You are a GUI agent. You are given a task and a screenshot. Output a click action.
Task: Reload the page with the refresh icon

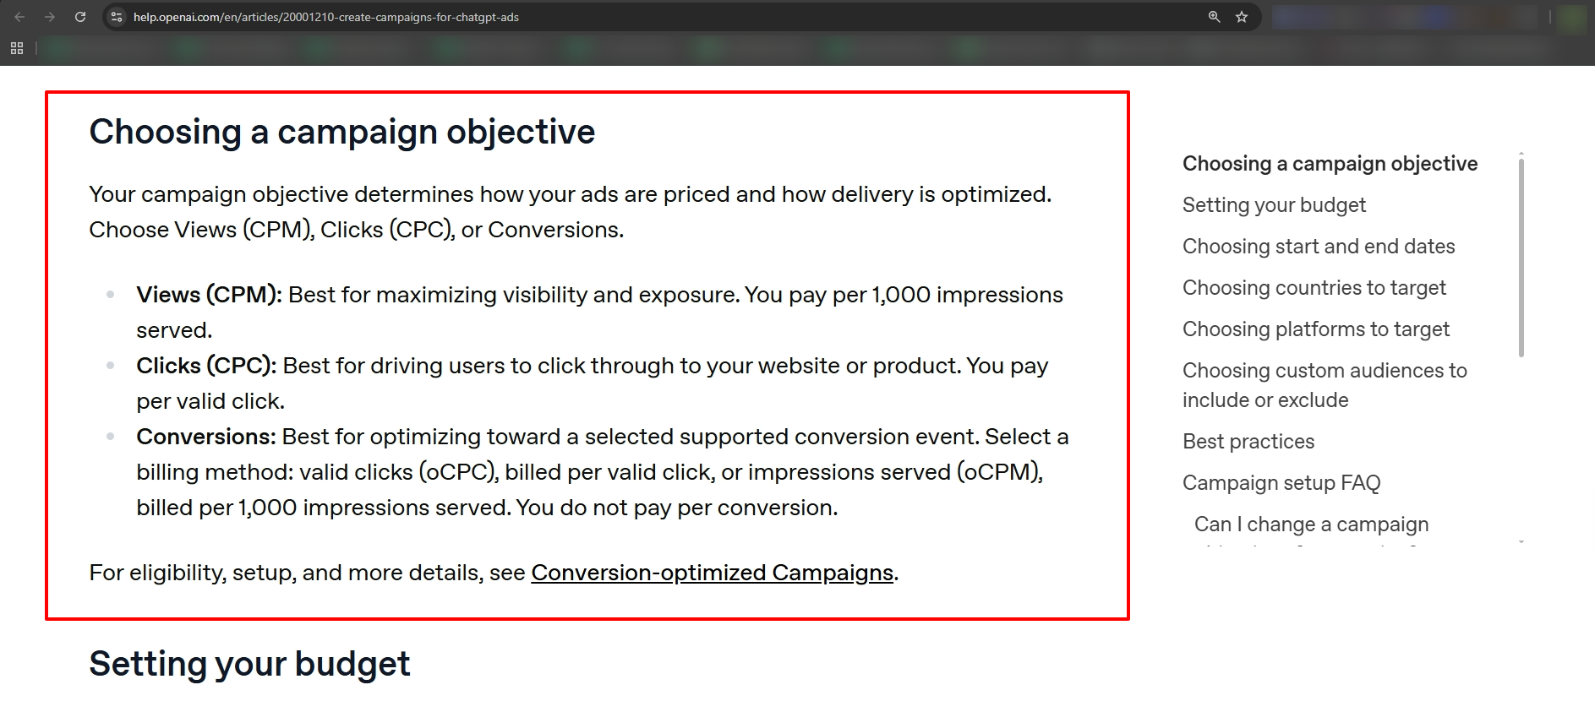click(x=80, y=17)
